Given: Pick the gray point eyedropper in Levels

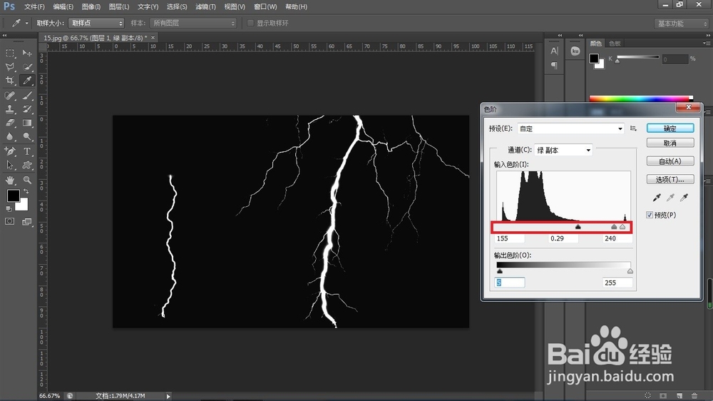Looking at the screenshot, I should coord(670,197).
